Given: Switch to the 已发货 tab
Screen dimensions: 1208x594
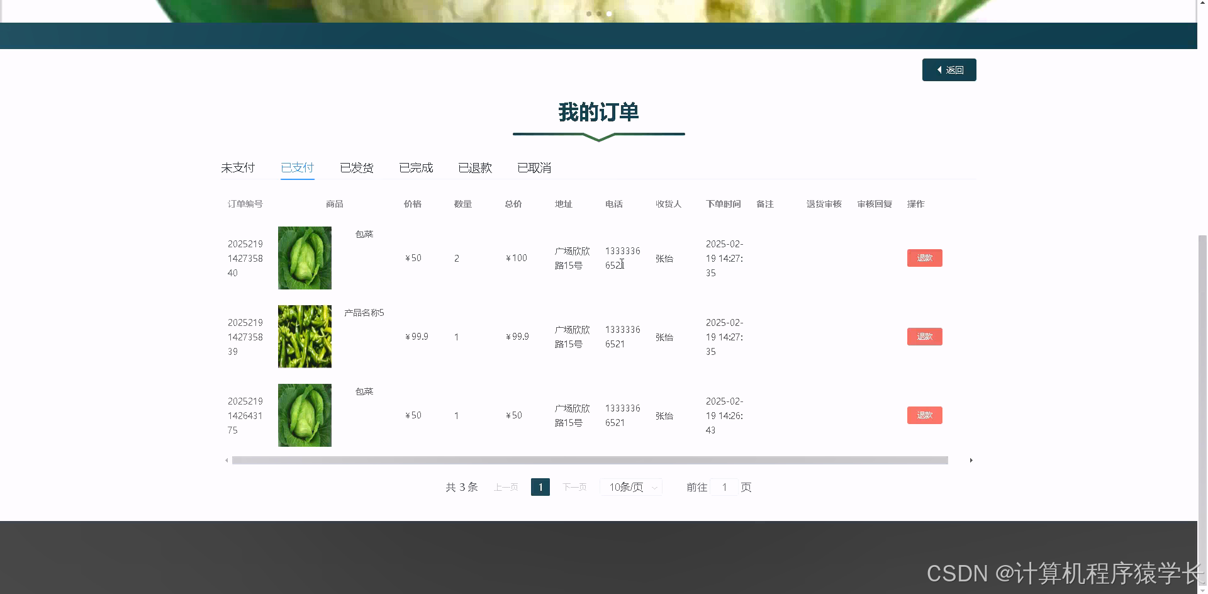Looking at the screenshot, I should click(x=356, y=167).
